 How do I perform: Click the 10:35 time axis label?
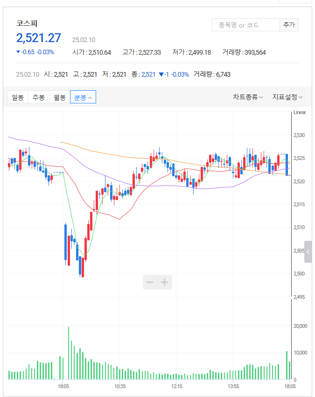(x=120, y=386)
